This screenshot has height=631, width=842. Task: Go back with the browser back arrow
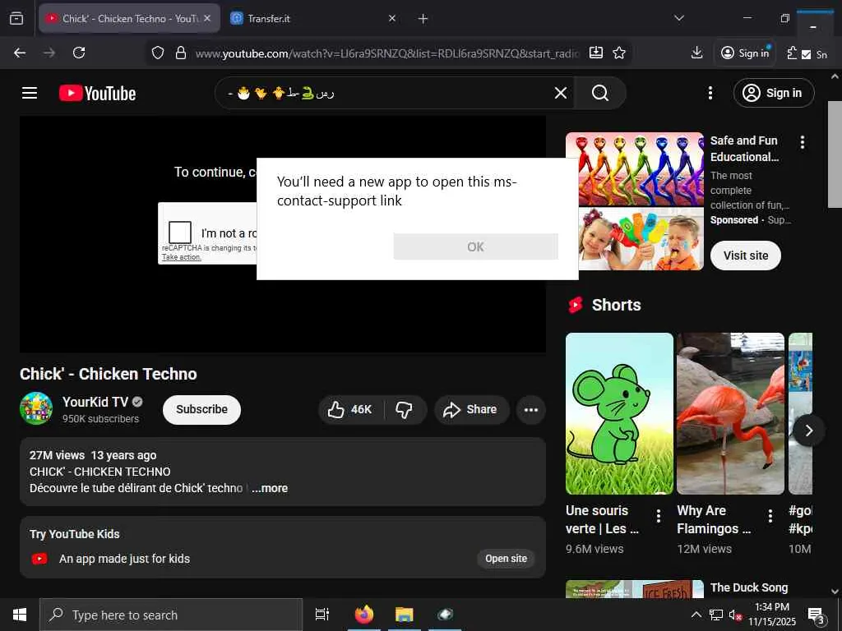(x=20, y=53)
